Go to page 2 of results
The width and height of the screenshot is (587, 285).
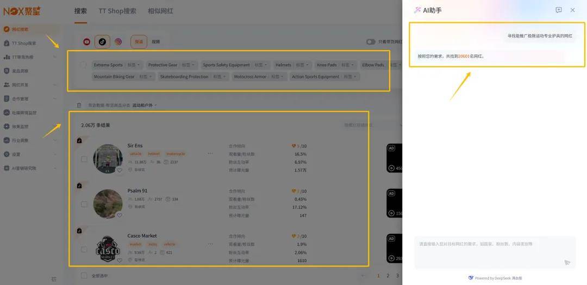388,276
